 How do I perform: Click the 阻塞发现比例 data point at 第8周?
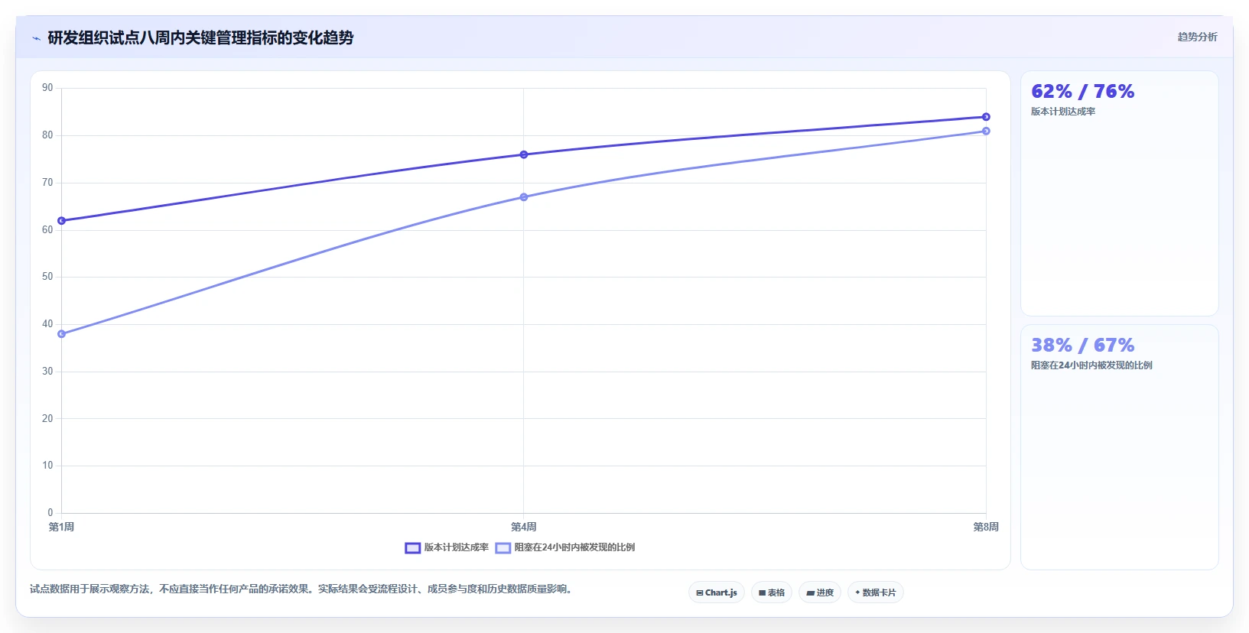(986, 131)
